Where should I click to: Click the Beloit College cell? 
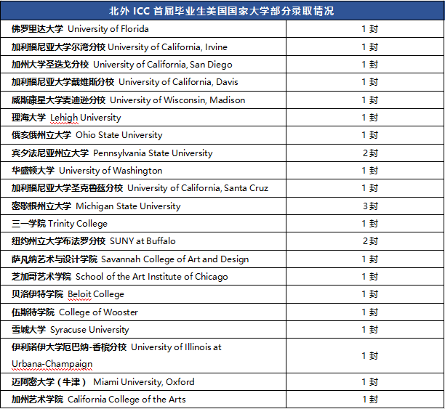[143, 294]
